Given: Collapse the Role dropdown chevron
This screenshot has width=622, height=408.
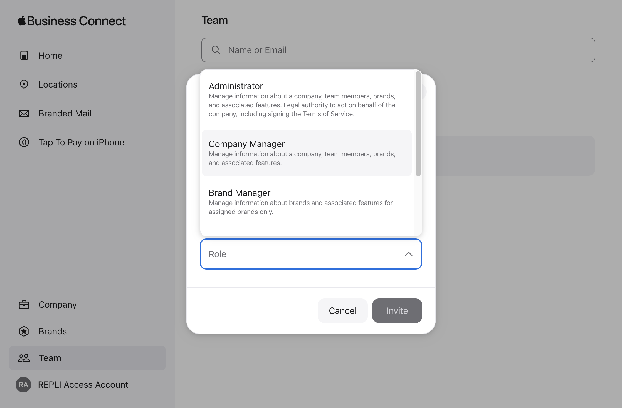Looking at the screenshot, I should click(x=408, y=254).
